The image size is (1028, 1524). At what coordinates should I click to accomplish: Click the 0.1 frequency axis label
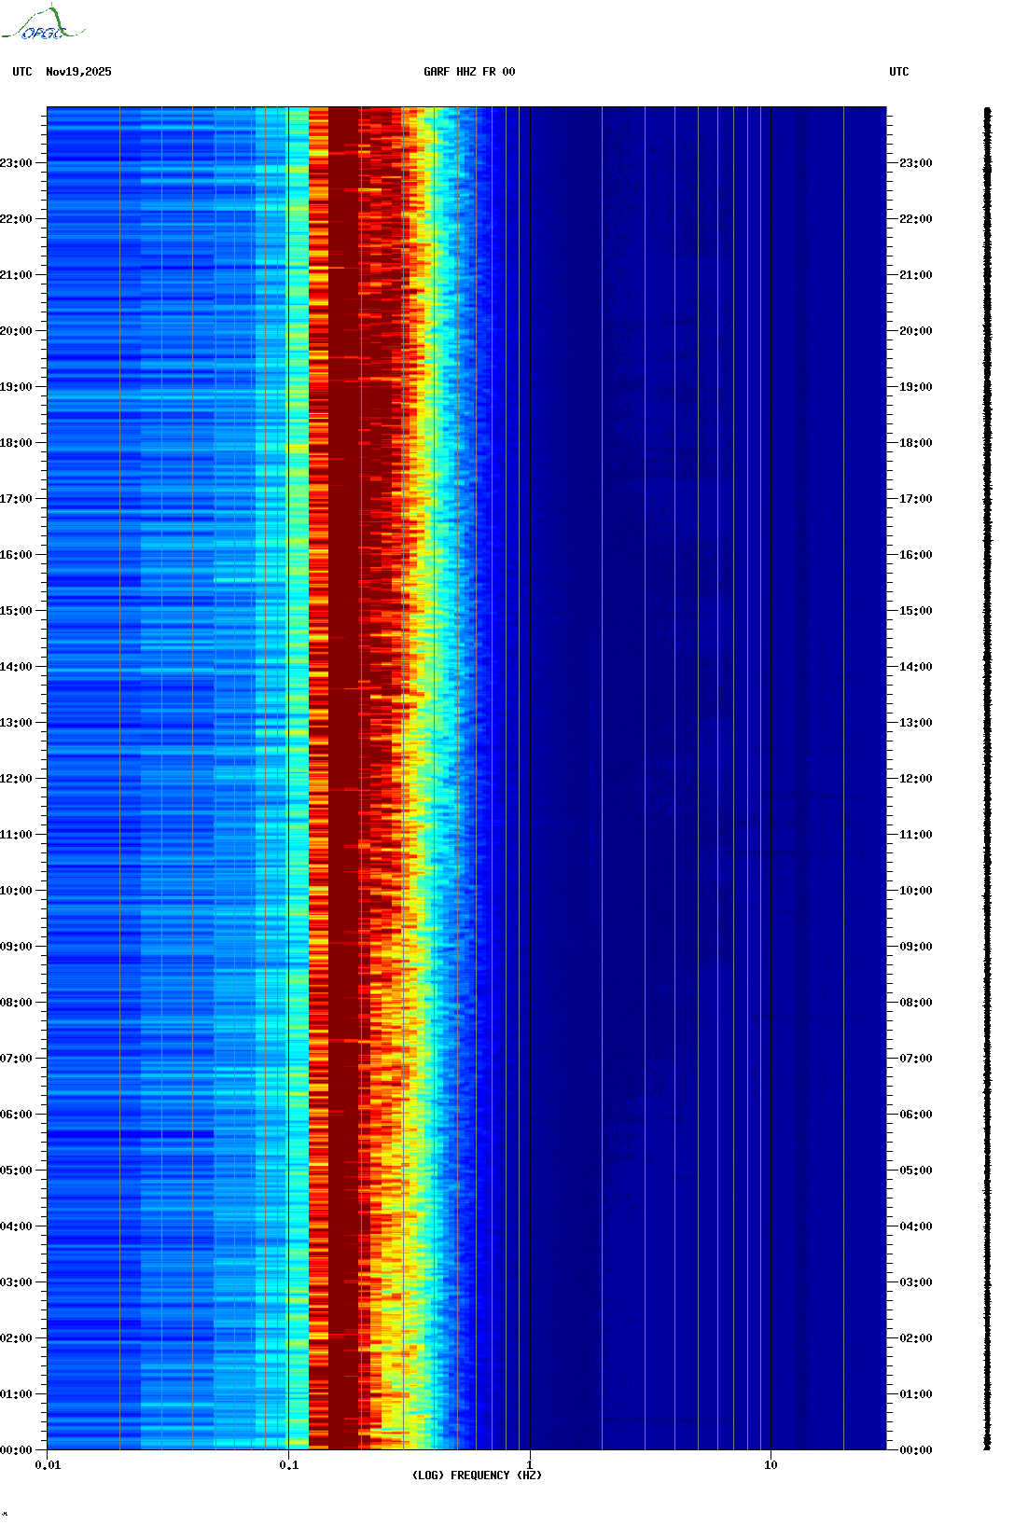tap(288, 1465)
